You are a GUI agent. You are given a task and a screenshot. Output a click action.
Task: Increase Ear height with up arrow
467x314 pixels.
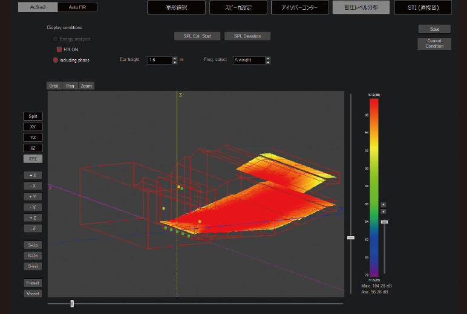pyautogui.click(x=175, y=58)
